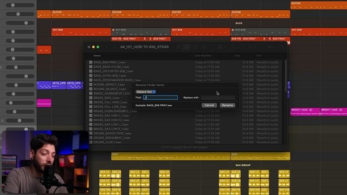Select the topmost GUITAR region at the upper right
Viewport: 347px width, 195px height.
pyautogui.click(x=319, y=5)
